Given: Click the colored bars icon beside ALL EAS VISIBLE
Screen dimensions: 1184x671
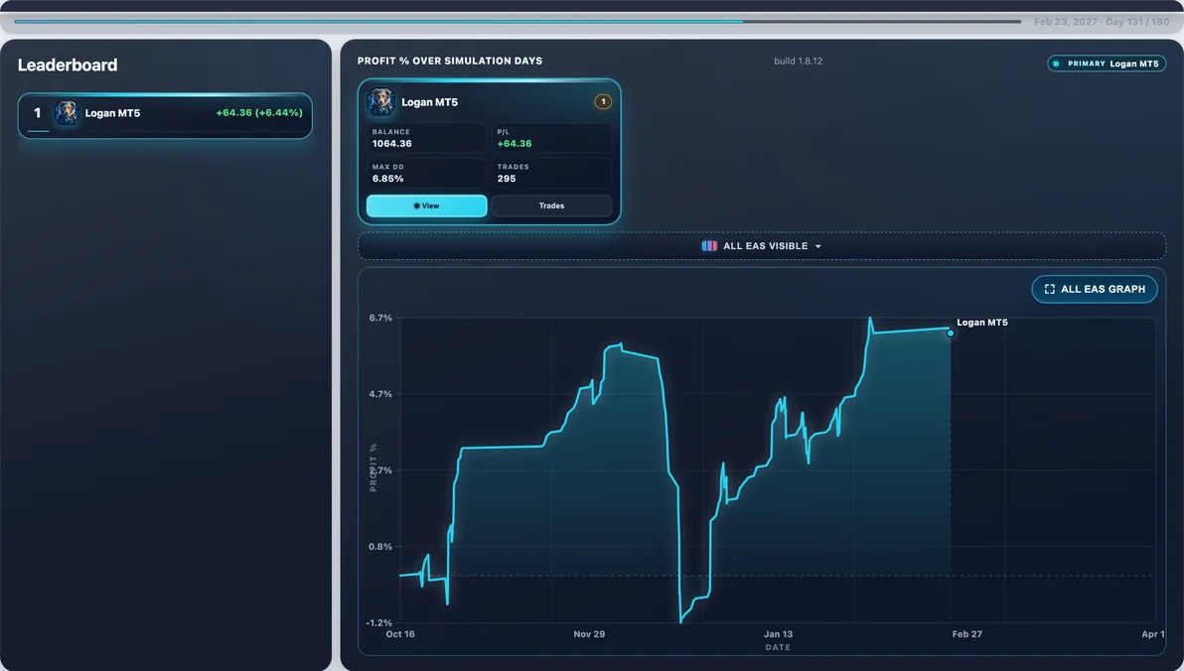Looking at the screenshot, I should [709, 246].
